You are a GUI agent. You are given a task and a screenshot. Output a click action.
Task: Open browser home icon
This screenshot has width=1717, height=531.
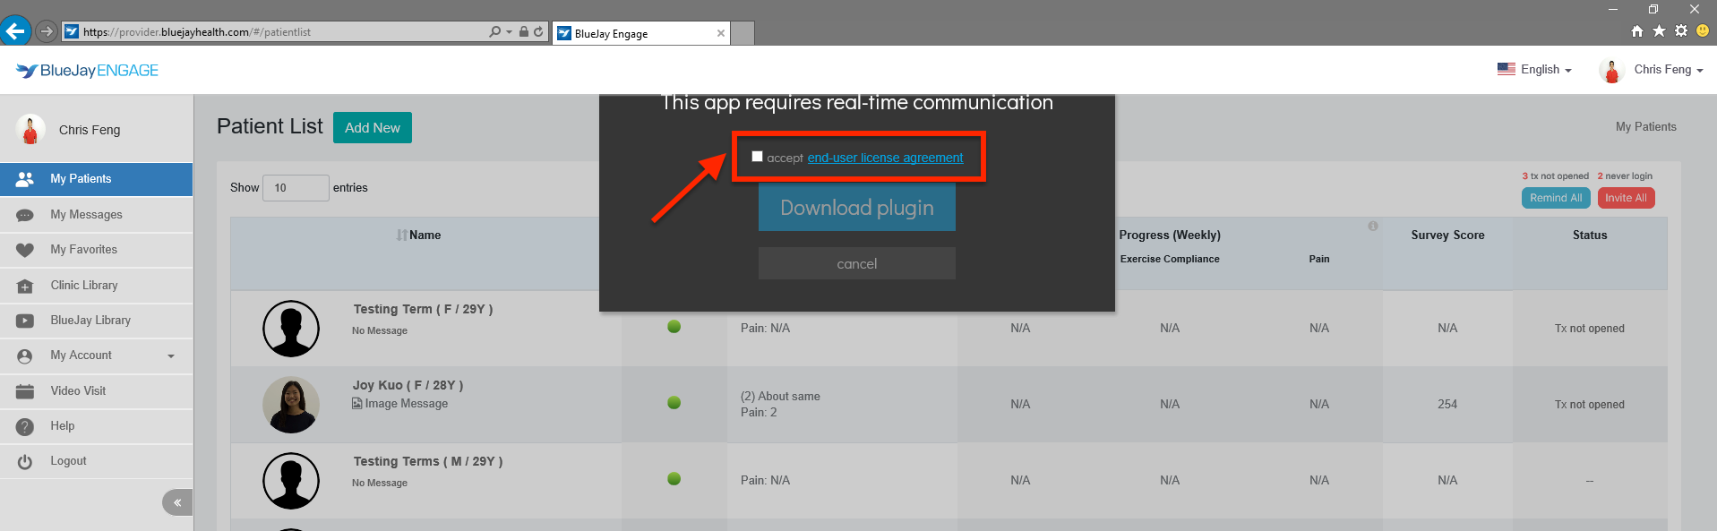point(1637,30)
